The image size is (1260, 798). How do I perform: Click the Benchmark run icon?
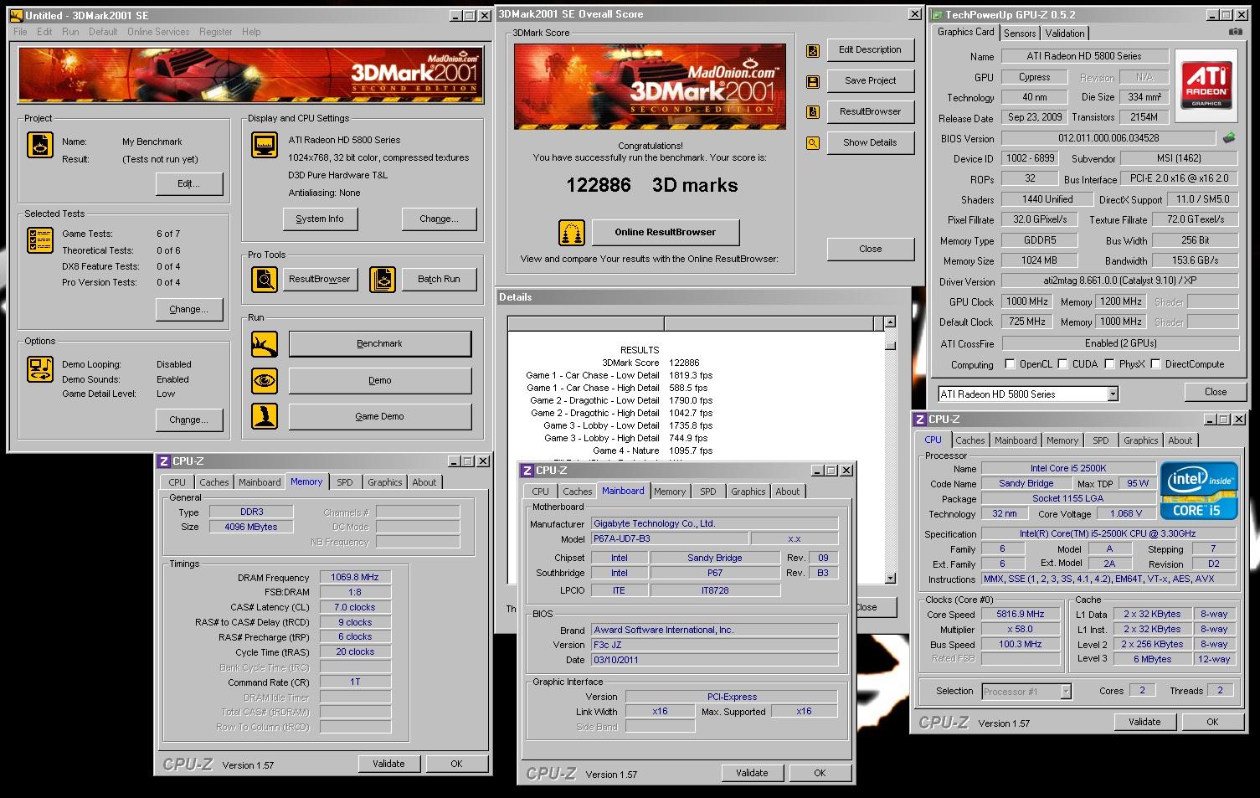tap(265, 344)
